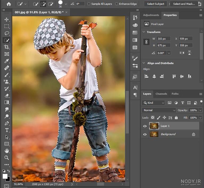204x188 pixels.
Task: Select the Zoom tool
Action: coord(7,158)
